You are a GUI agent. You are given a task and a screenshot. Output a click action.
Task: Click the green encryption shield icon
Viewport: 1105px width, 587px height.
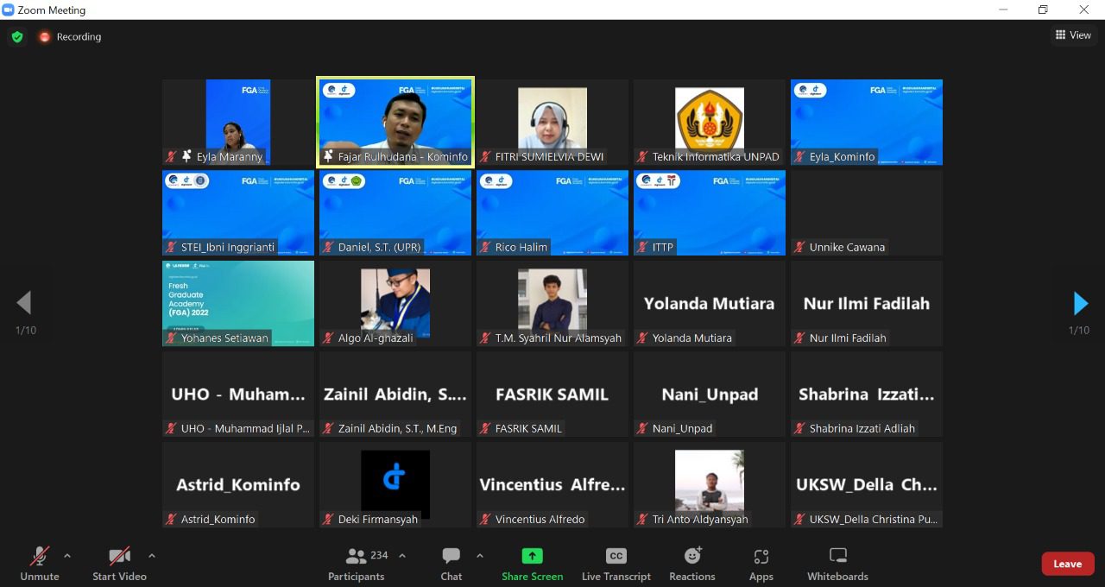(16, 37)
